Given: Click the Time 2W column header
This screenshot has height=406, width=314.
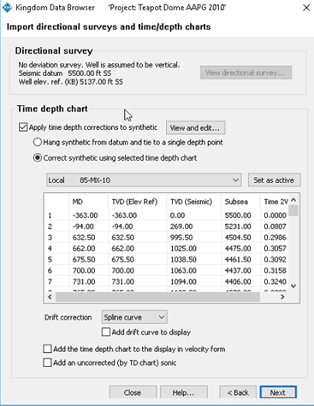Looking at the screenshot, I should (275, 202).
